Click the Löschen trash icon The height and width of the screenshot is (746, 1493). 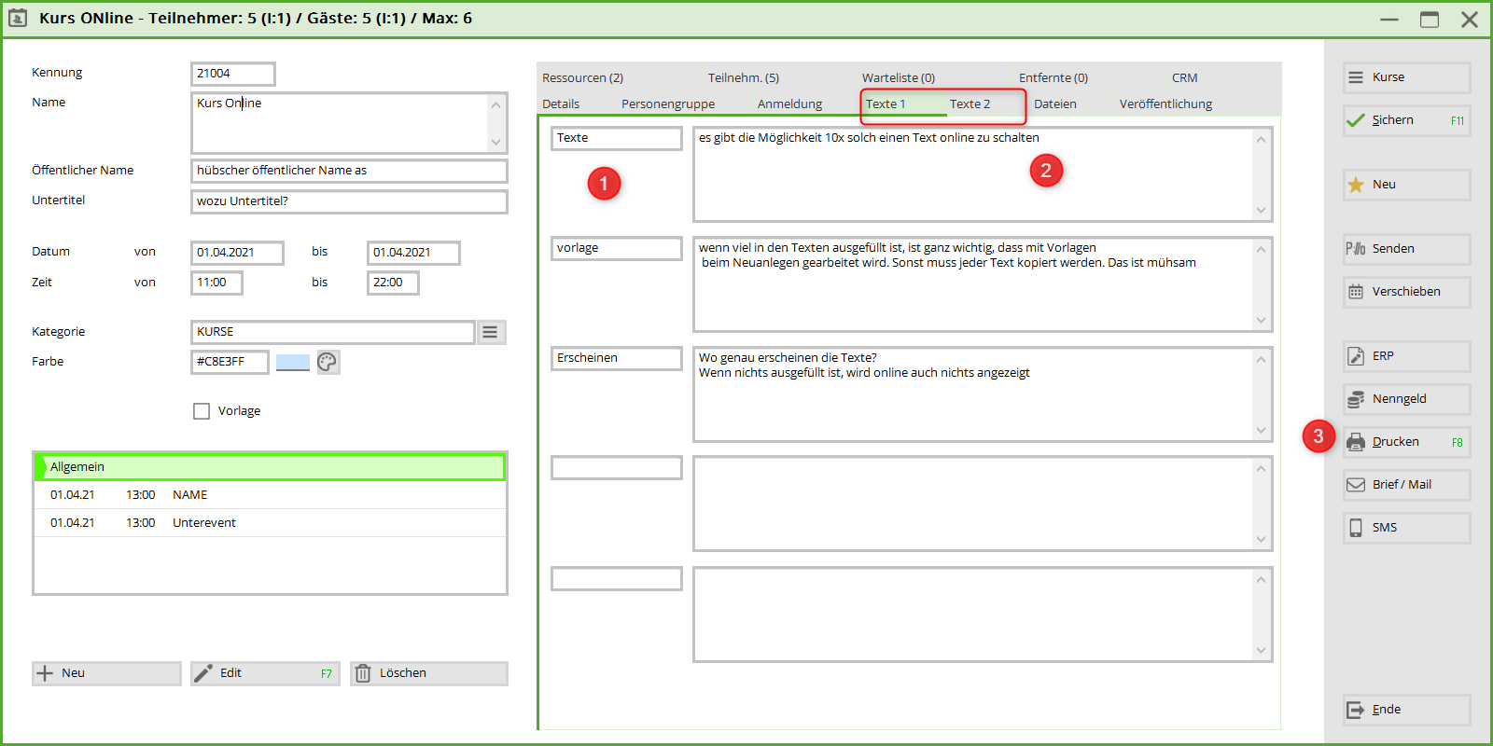point(363,673)
